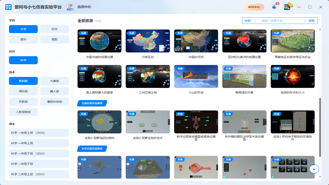The height and width of the screenshot is (185, 329).
Task: Choose the 粤教科技版 edition
Action: [x=54, y=101]
